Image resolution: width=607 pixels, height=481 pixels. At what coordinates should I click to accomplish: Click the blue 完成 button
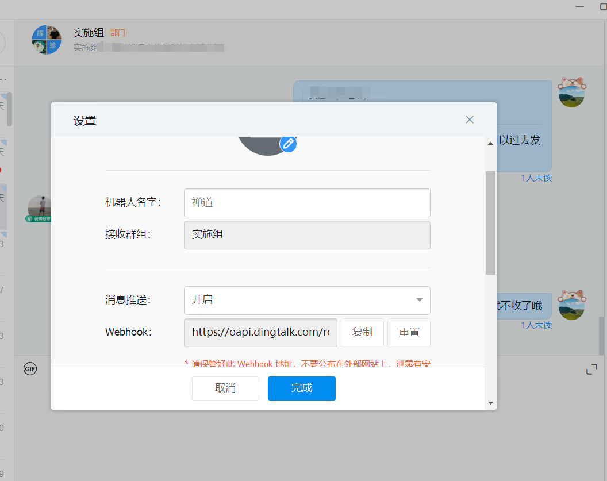302,388
